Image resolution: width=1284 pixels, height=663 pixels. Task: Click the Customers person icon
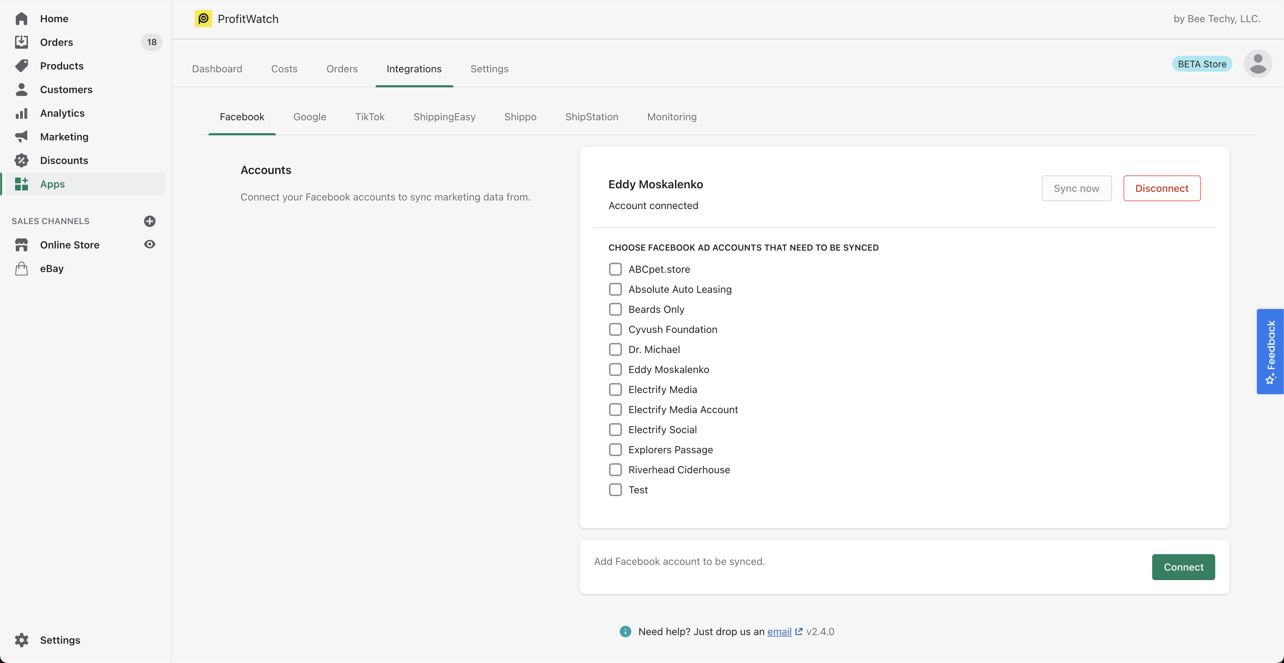tap(21, 89)
